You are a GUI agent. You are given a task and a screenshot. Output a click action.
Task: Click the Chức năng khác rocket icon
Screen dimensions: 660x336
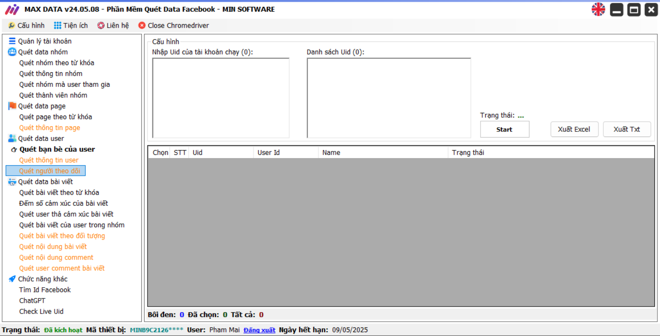12,279
